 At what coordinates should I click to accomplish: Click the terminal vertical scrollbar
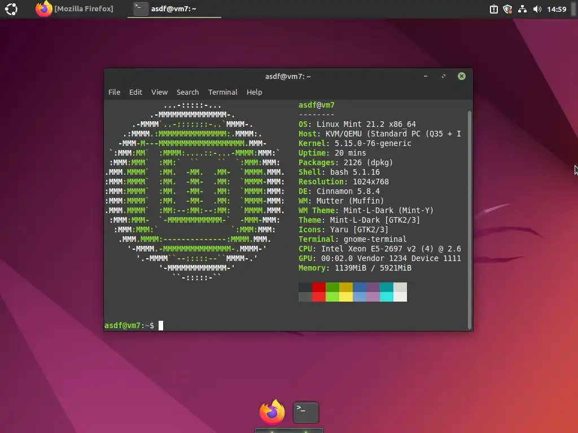(x=470, y=220)
